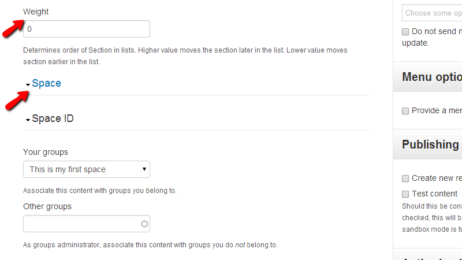Click the Your groups label
462x260 pixels.
pyautogui.click(x=46, y=153)
